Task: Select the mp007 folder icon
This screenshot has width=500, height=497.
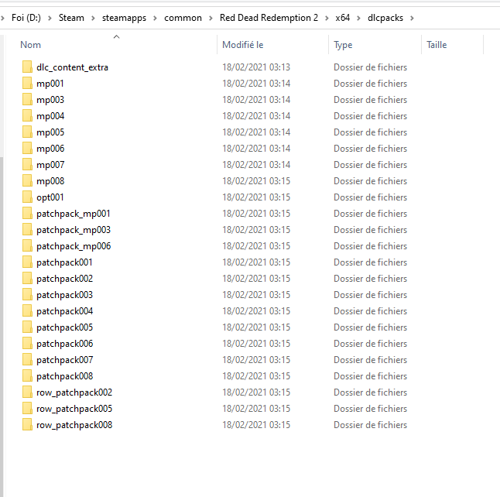Action: coord(27,165)
